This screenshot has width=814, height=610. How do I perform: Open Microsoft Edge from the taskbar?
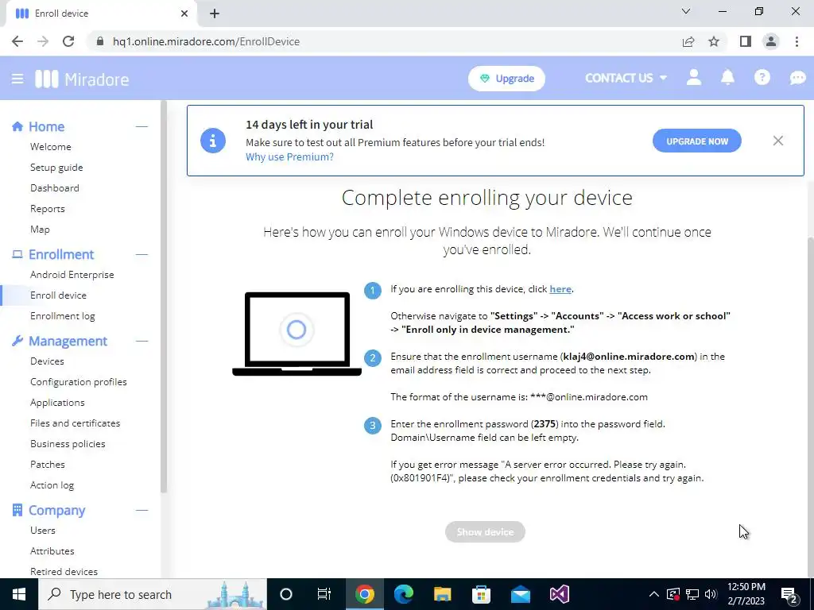(403, 594)
